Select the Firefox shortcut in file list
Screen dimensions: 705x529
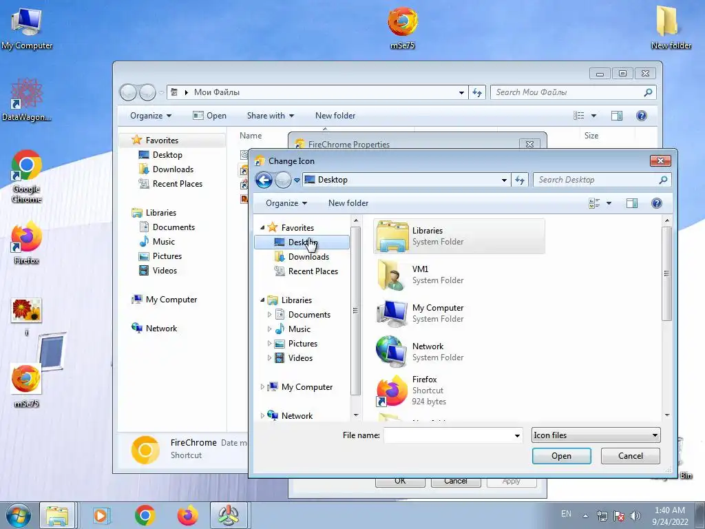coord(459,391)
